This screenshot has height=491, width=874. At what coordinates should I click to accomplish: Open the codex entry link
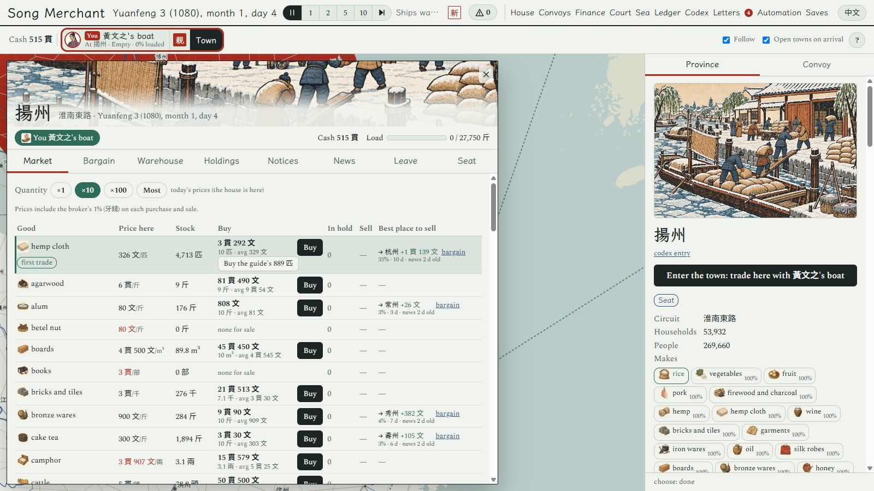tap(672, 253)
